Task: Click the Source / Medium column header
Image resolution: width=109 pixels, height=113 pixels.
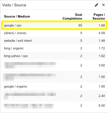Action: (x=17, y=17)
